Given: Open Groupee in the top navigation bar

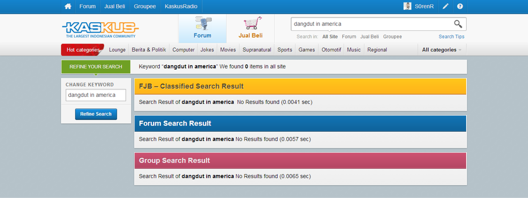Looking at the screenshot, I should [145, 7].
